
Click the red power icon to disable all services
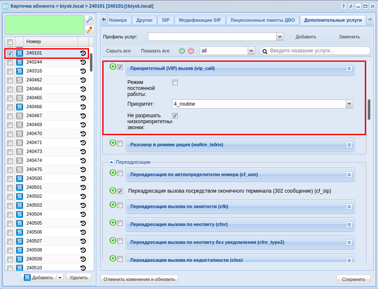191,51
